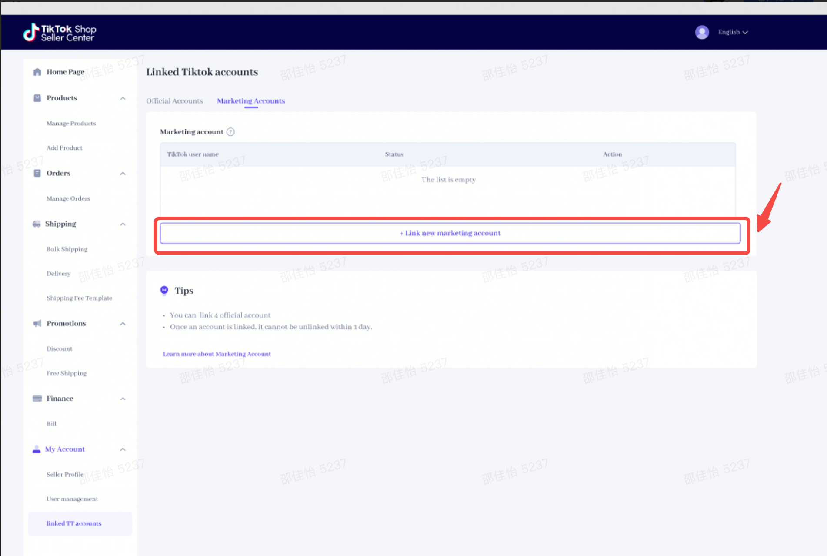Click the Marketing account help question icon
This screenshot has height=556, width=827.
pos(231,132)
